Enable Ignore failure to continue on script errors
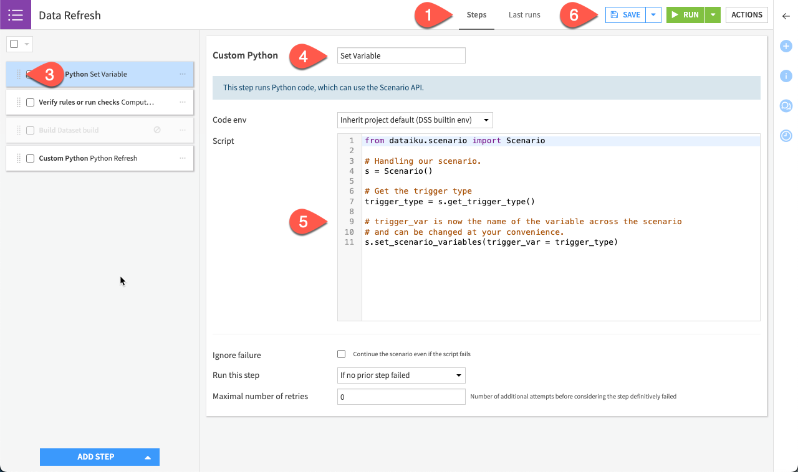Screen dimensions: 798x472 click(341, 354)
